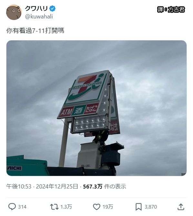Open the @kuwahali handle link
Viewport: 193px width, 216px height.
[39, 16]
